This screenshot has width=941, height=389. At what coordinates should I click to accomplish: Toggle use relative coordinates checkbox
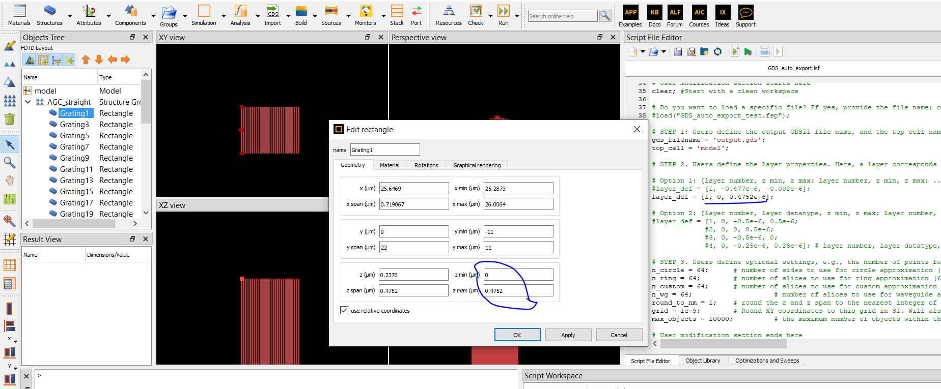[x=344, y=310]
